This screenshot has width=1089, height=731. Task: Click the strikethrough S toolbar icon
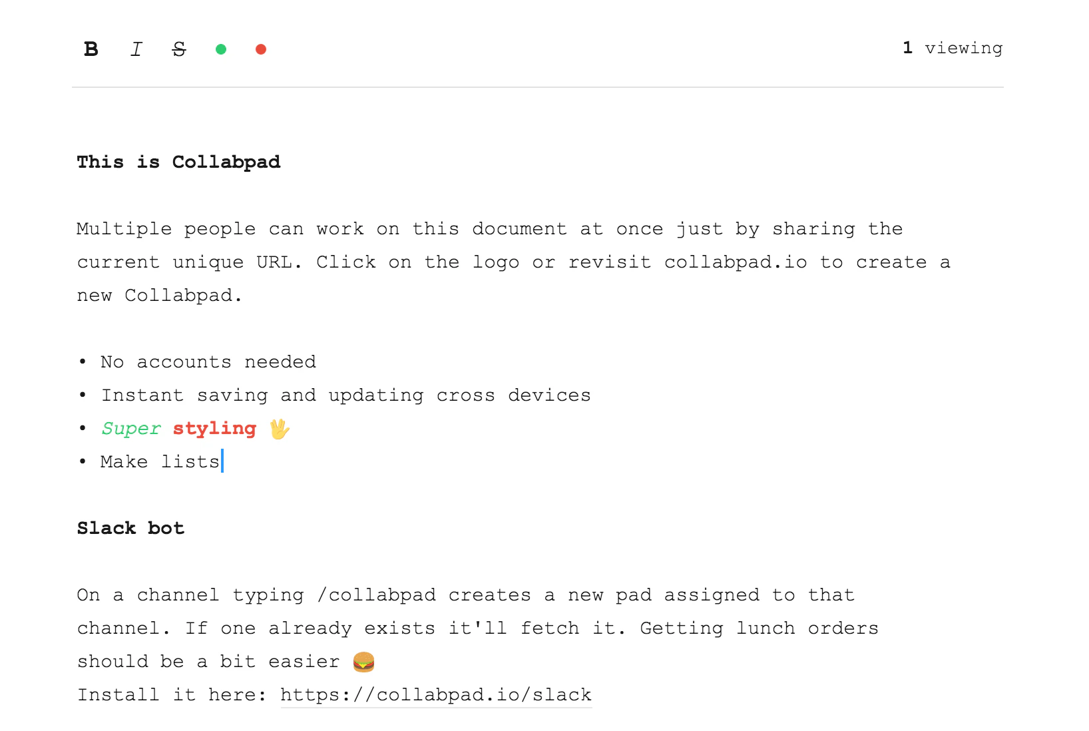tap(178, 49)
